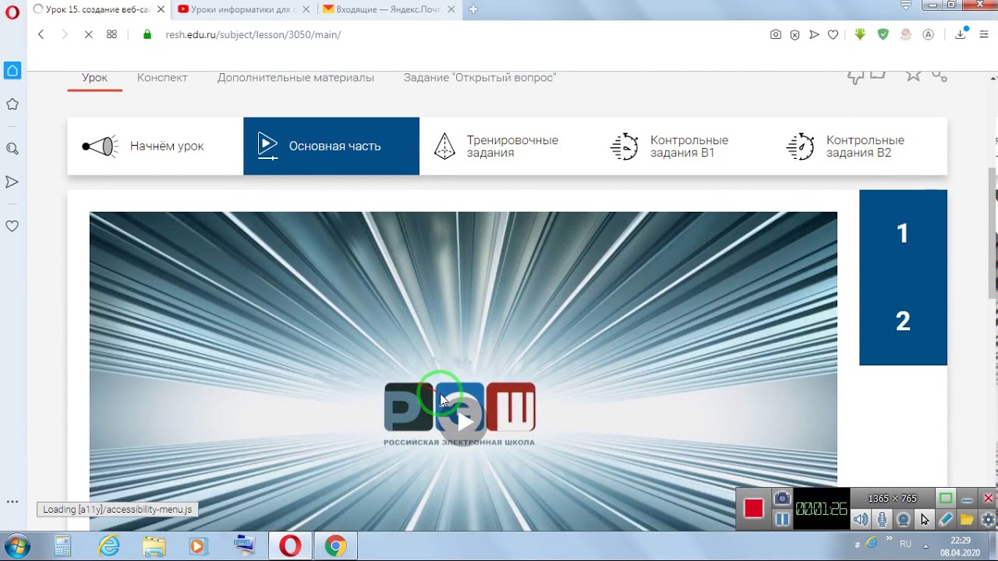Select the green capture region rectangle

click(x=946, y=499)
